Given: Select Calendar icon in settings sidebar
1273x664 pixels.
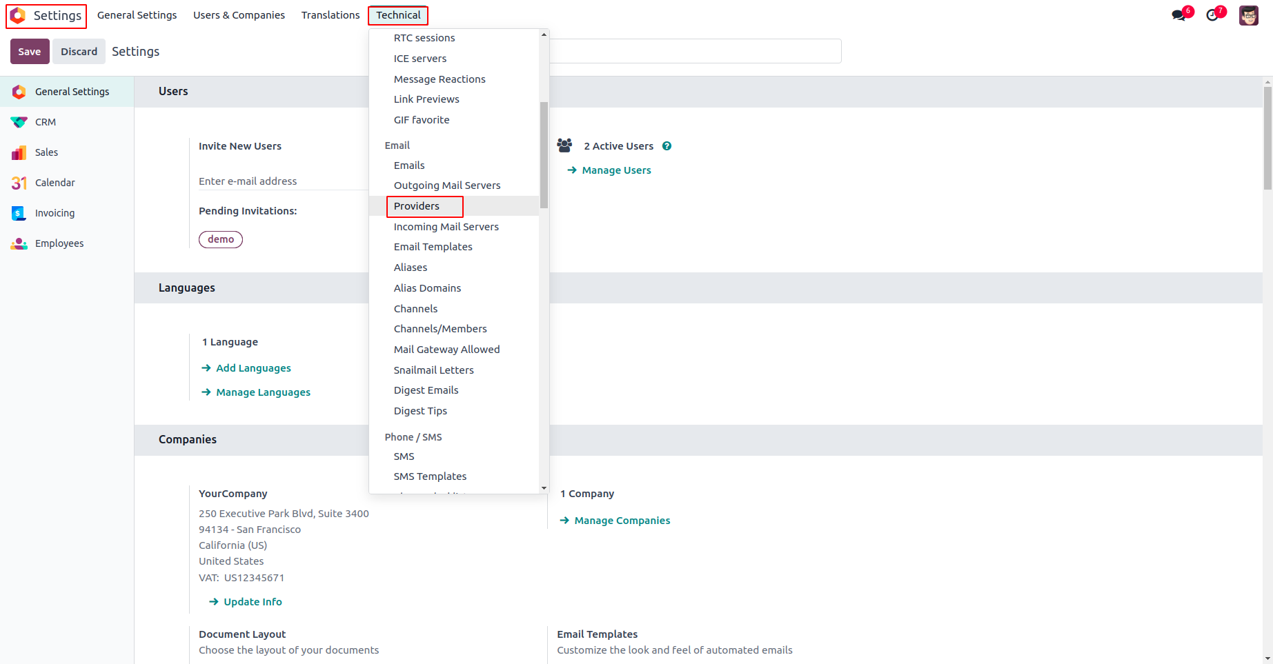Looking at the screenshot, I should (19, 183).
